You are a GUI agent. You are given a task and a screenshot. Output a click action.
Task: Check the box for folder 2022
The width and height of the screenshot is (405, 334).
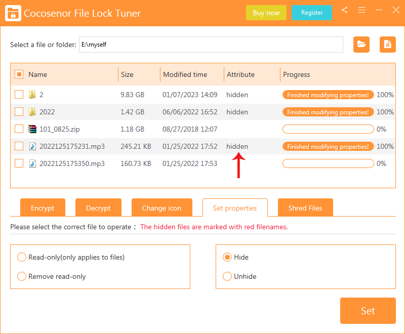(x=19, y=112)
